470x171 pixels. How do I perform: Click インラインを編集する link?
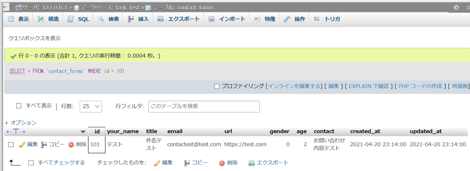(294, 86)
